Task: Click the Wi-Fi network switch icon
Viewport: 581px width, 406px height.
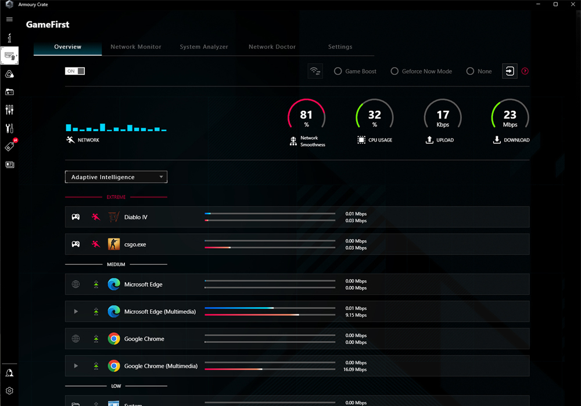Action: point(315,71)
